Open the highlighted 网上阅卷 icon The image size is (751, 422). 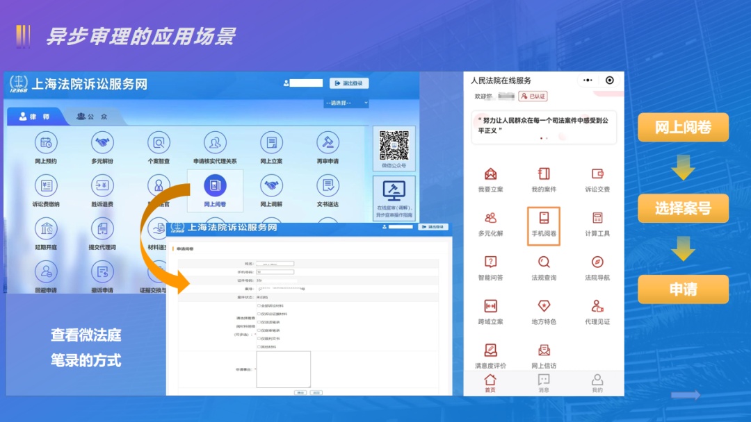click(x=215, y=186)
